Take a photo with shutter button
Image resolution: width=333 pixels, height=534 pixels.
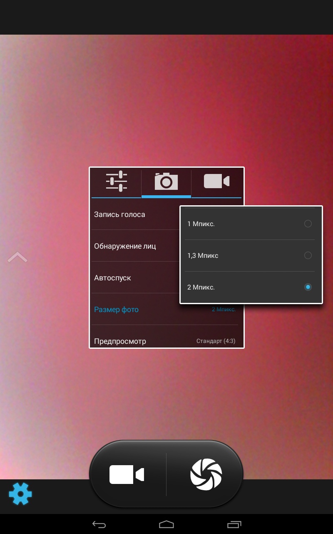(x=206, y=475)
